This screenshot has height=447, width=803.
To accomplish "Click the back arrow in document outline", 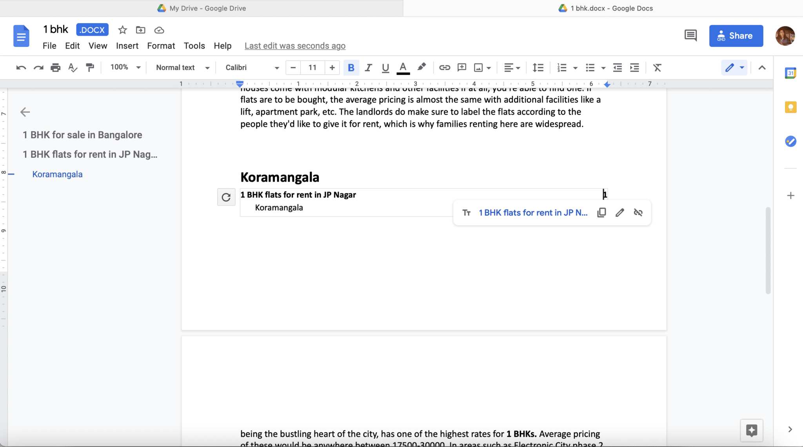I will pyautogui.click(x=25, y=112).
